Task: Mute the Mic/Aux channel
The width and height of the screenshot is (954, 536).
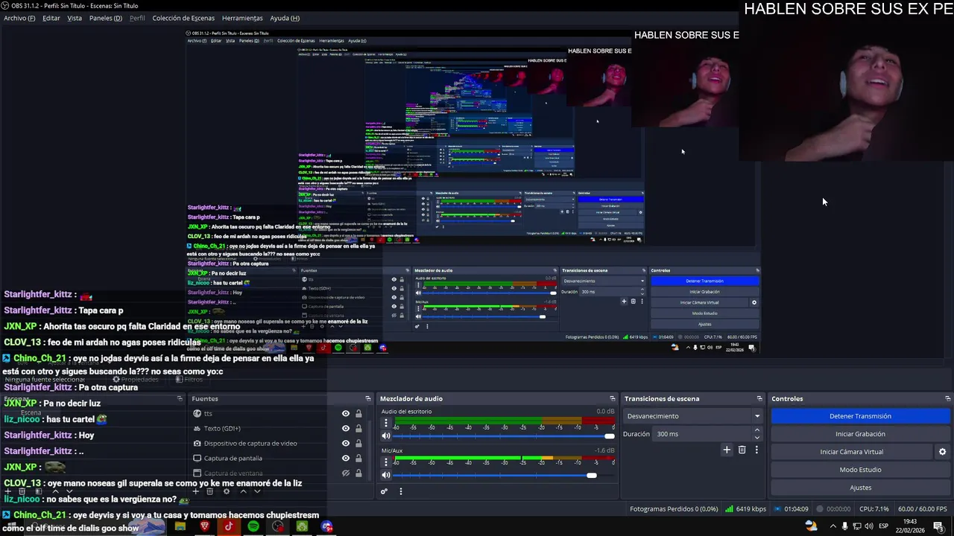Action: pos(386,475)
